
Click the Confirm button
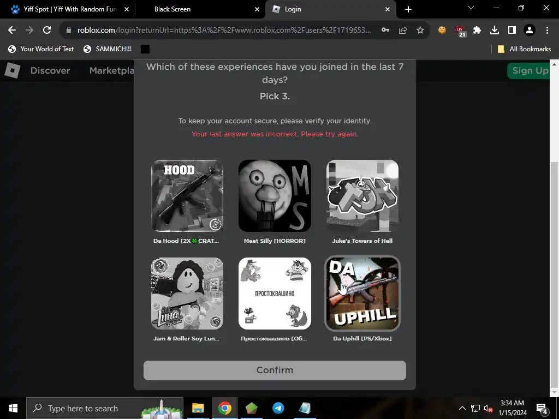[275, 370]
